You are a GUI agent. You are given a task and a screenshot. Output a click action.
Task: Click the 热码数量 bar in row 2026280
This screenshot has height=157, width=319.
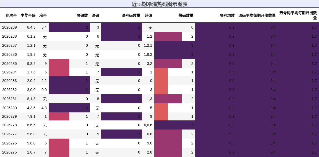coord(161,108)
